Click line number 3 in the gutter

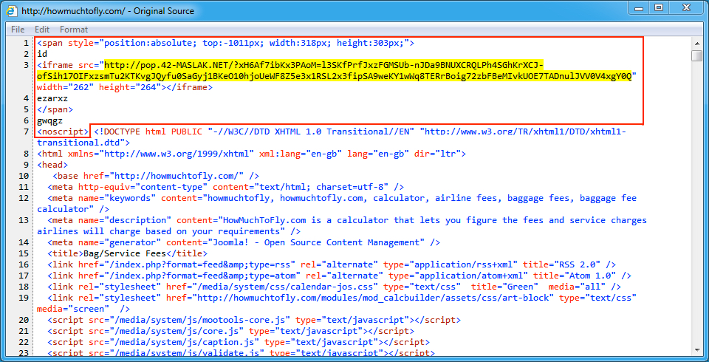27,65
